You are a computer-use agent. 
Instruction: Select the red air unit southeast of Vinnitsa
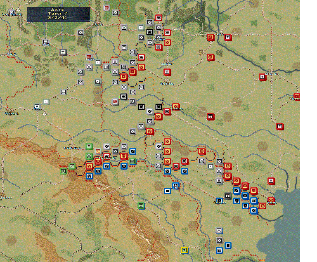point(210,117)
